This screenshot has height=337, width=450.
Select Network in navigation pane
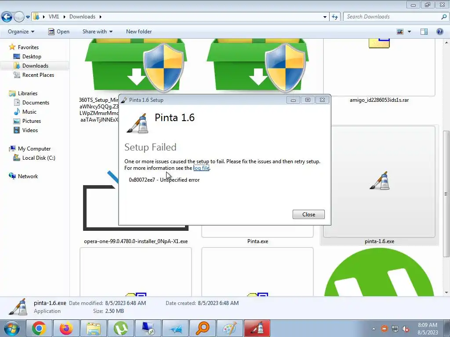[x=28, y=176]
